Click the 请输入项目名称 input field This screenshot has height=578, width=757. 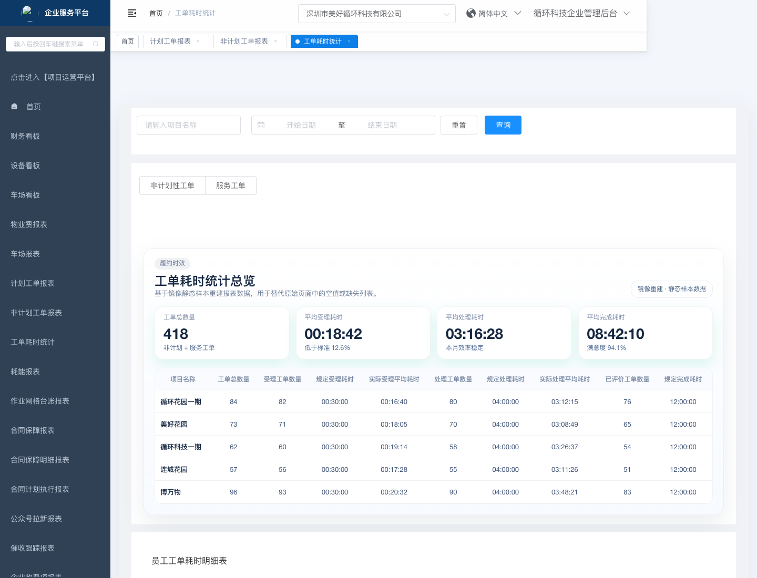(x=189, y=125)
